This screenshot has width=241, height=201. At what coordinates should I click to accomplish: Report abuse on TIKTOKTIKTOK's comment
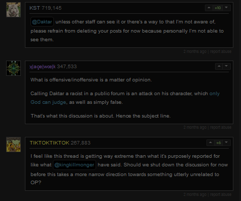[221, 194]
